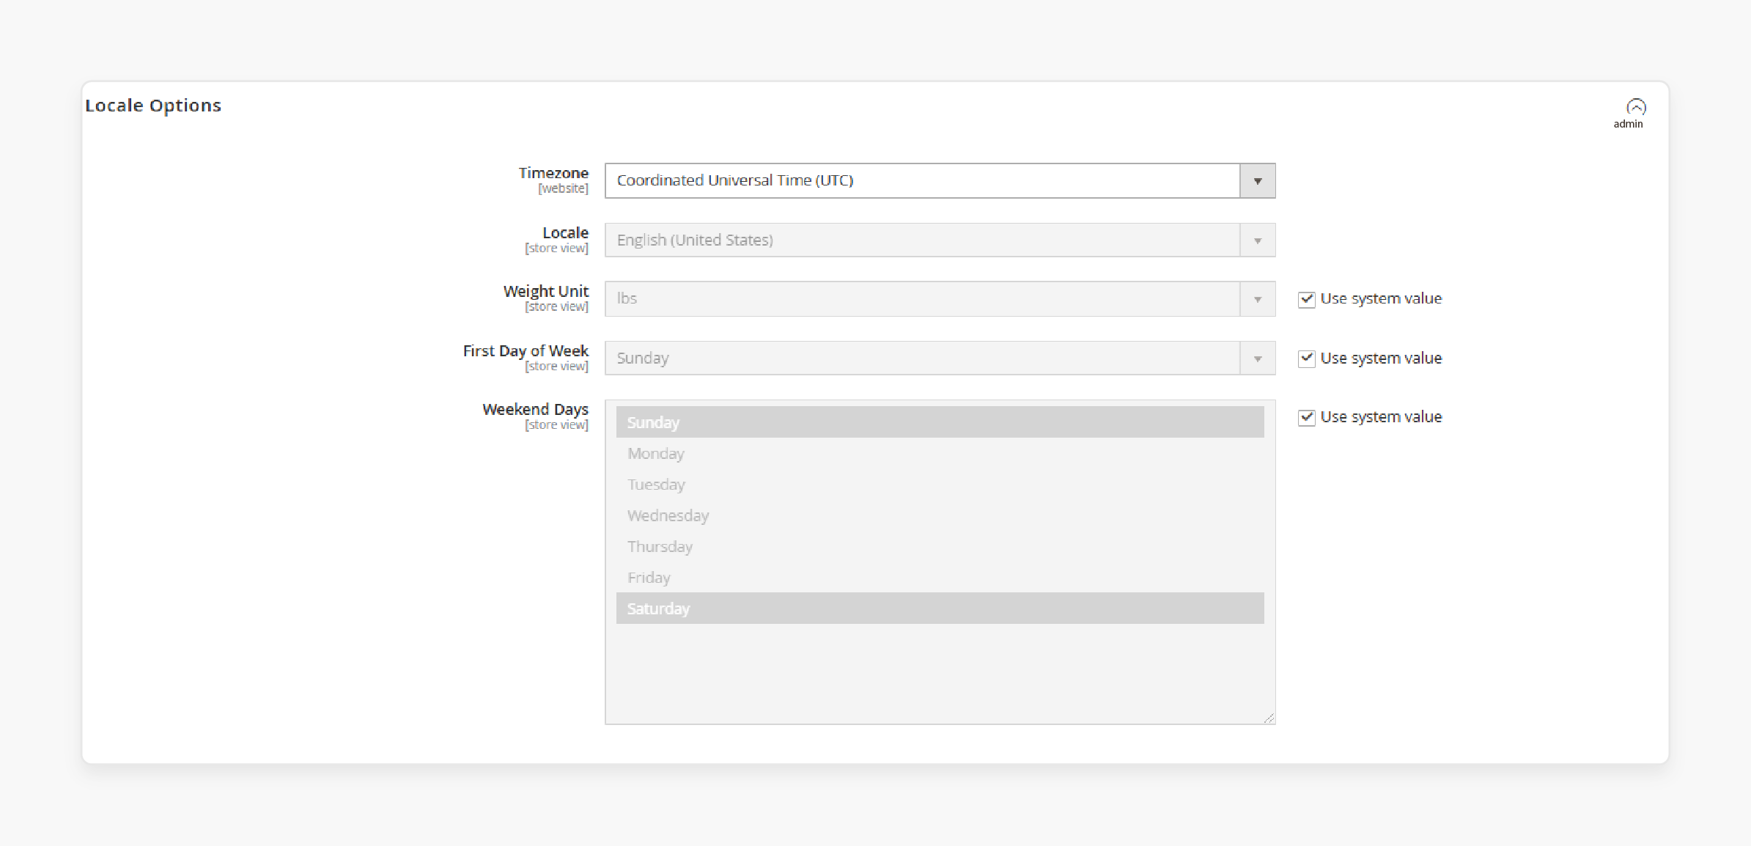Click the Weight Unit field label

pyautogui.click(x=546, y=291)
